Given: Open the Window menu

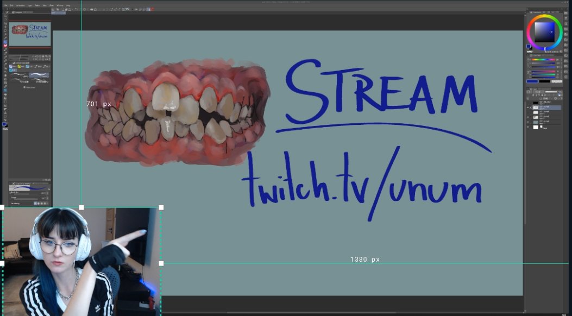Looking at the screenshot, I should click(x=60, y=5).
